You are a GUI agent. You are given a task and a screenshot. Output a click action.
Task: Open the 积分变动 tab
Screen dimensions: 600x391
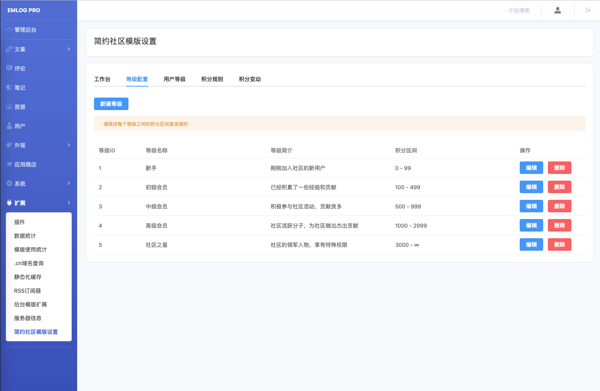[250, 79]
